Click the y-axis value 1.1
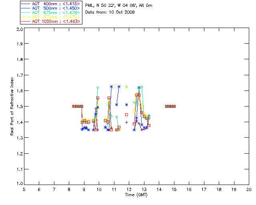The width and height of the screenshot is (256, 205). [20, 169]
